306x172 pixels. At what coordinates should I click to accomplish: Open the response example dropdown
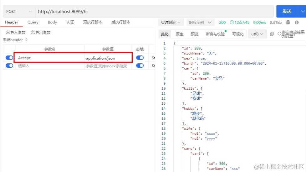coord(200,23)
